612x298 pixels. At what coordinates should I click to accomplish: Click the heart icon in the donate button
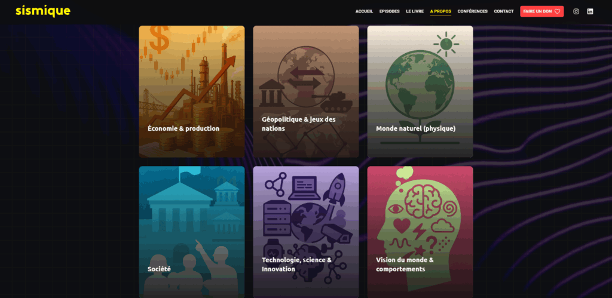click(557, 11)
